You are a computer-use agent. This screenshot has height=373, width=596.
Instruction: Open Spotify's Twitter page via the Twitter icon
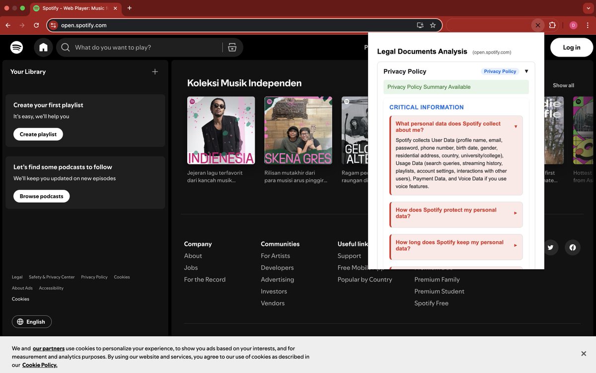pyautogui.click(x=550, y=247)
